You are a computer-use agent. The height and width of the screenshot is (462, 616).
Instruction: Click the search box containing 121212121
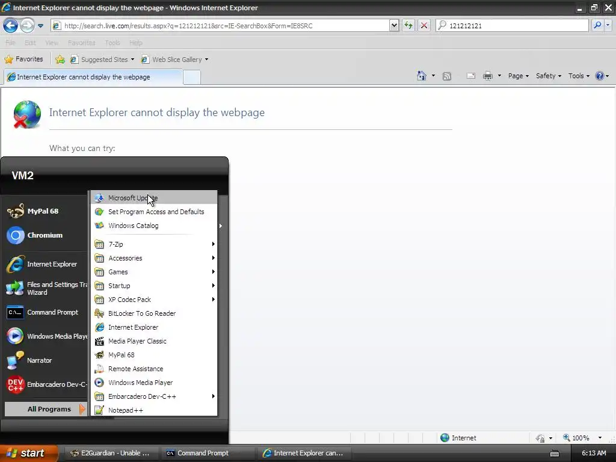click(x=513, y=26)
